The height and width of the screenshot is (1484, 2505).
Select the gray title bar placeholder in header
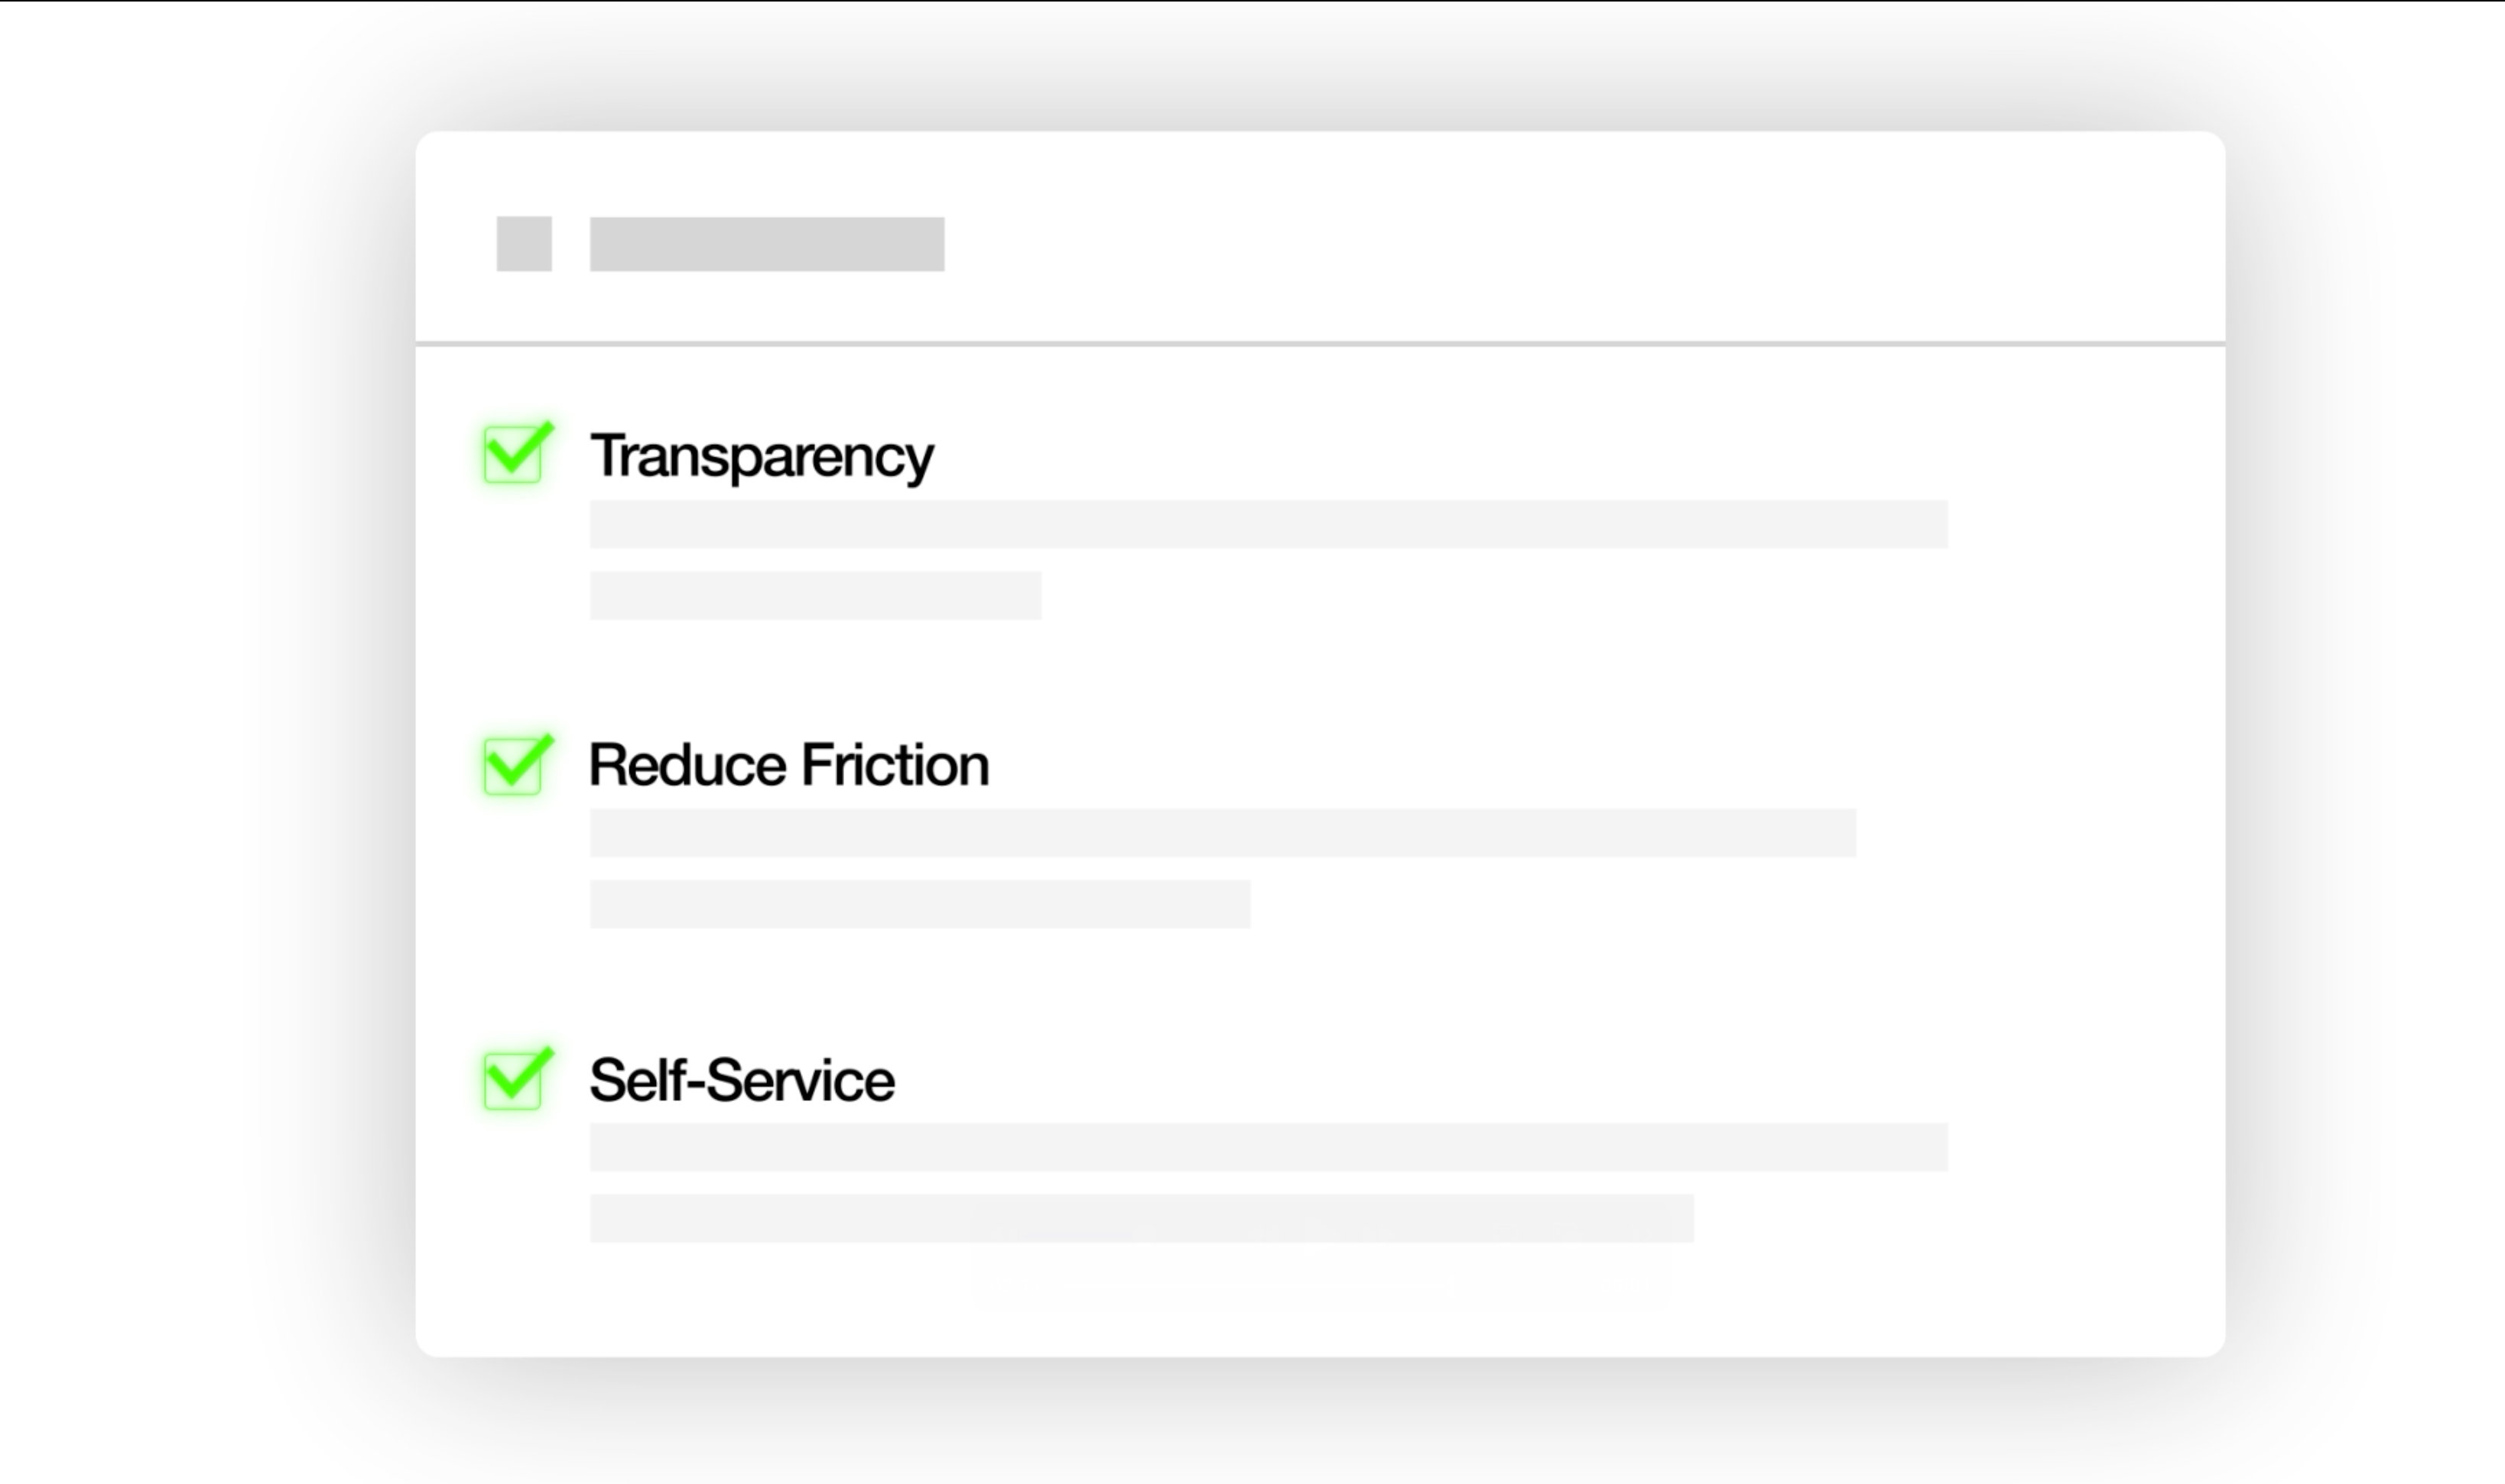pyautogui.click(x=766, y=244)
